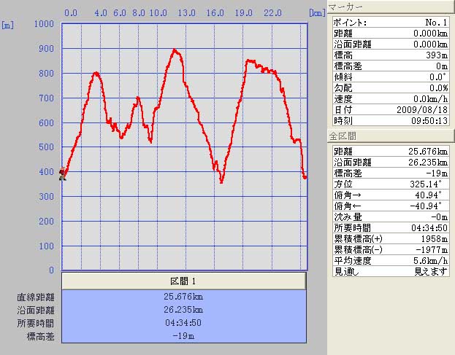Click the -19m value under 区間 1
The image size is (455, 355).
183,336
